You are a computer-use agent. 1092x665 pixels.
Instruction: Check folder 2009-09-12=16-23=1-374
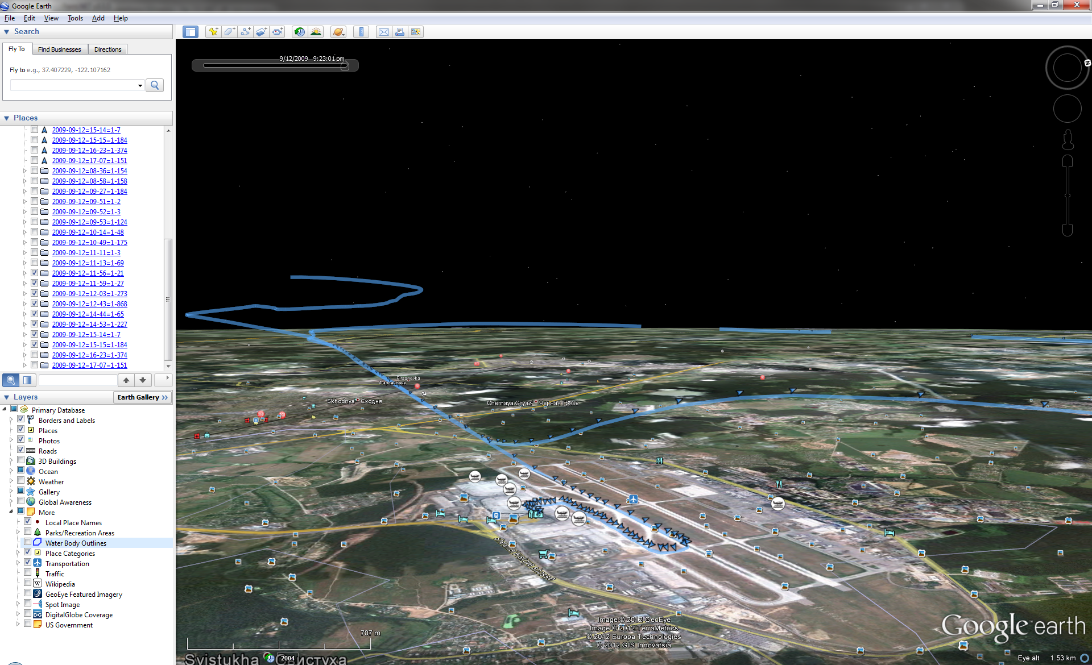[x=35, y=355]
